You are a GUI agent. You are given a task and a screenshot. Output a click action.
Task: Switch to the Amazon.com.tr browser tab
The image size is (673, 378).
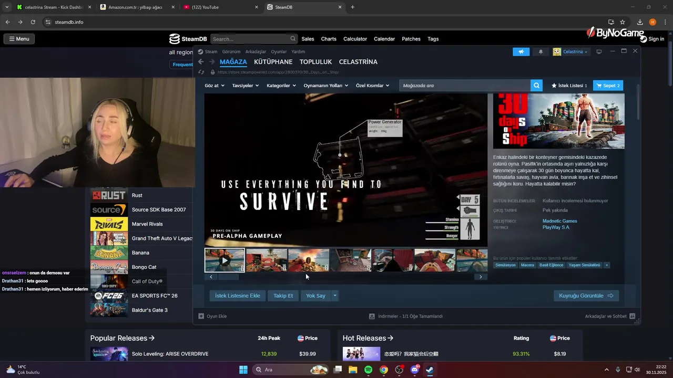click(135, 7)
